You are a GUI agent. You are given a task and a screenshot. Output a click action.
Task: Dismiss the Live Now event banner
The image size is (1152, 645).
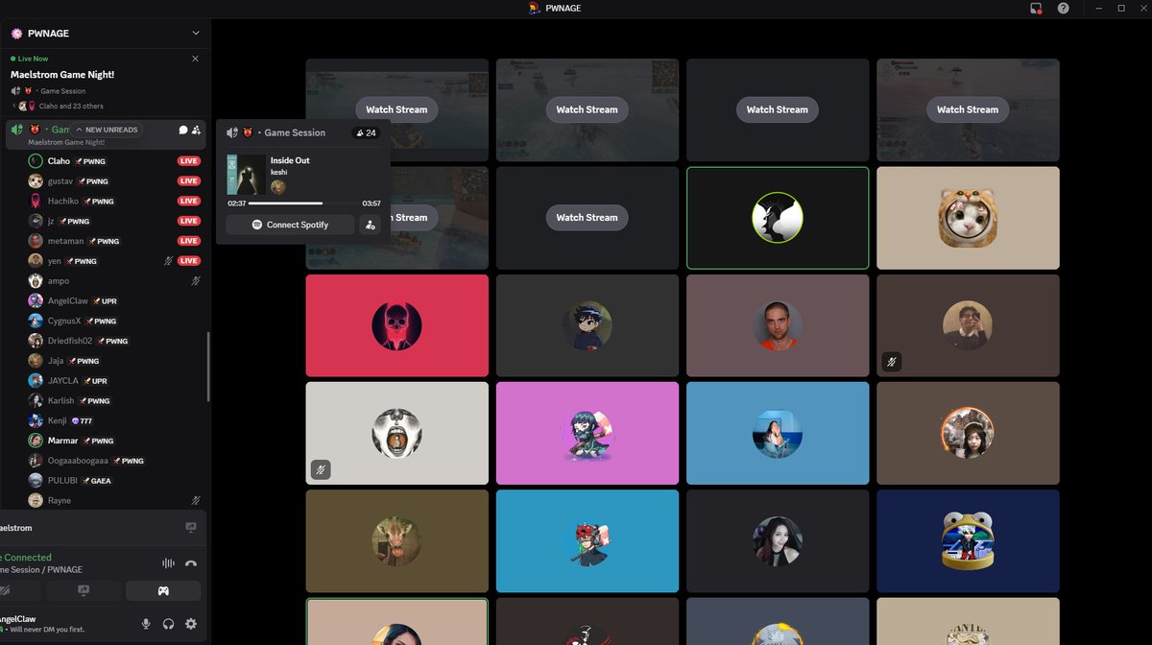tap(196, 59)
